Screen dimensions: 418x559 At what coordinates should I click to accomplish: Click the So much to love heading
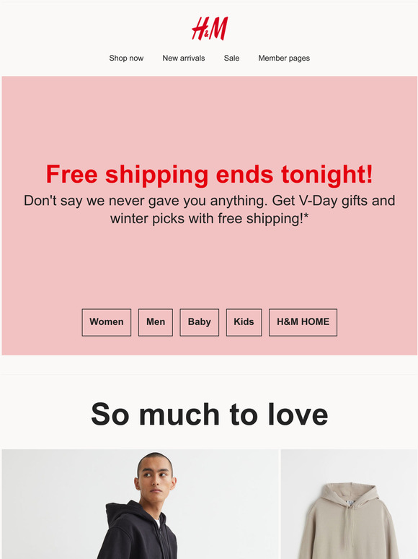coord(209,415)
